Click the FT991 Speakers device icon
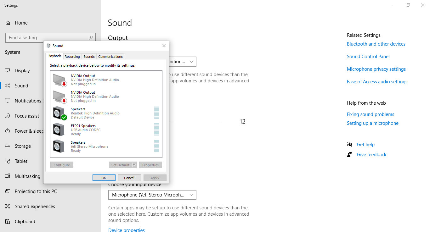This screenshot has width=430, height=232. 59,130
